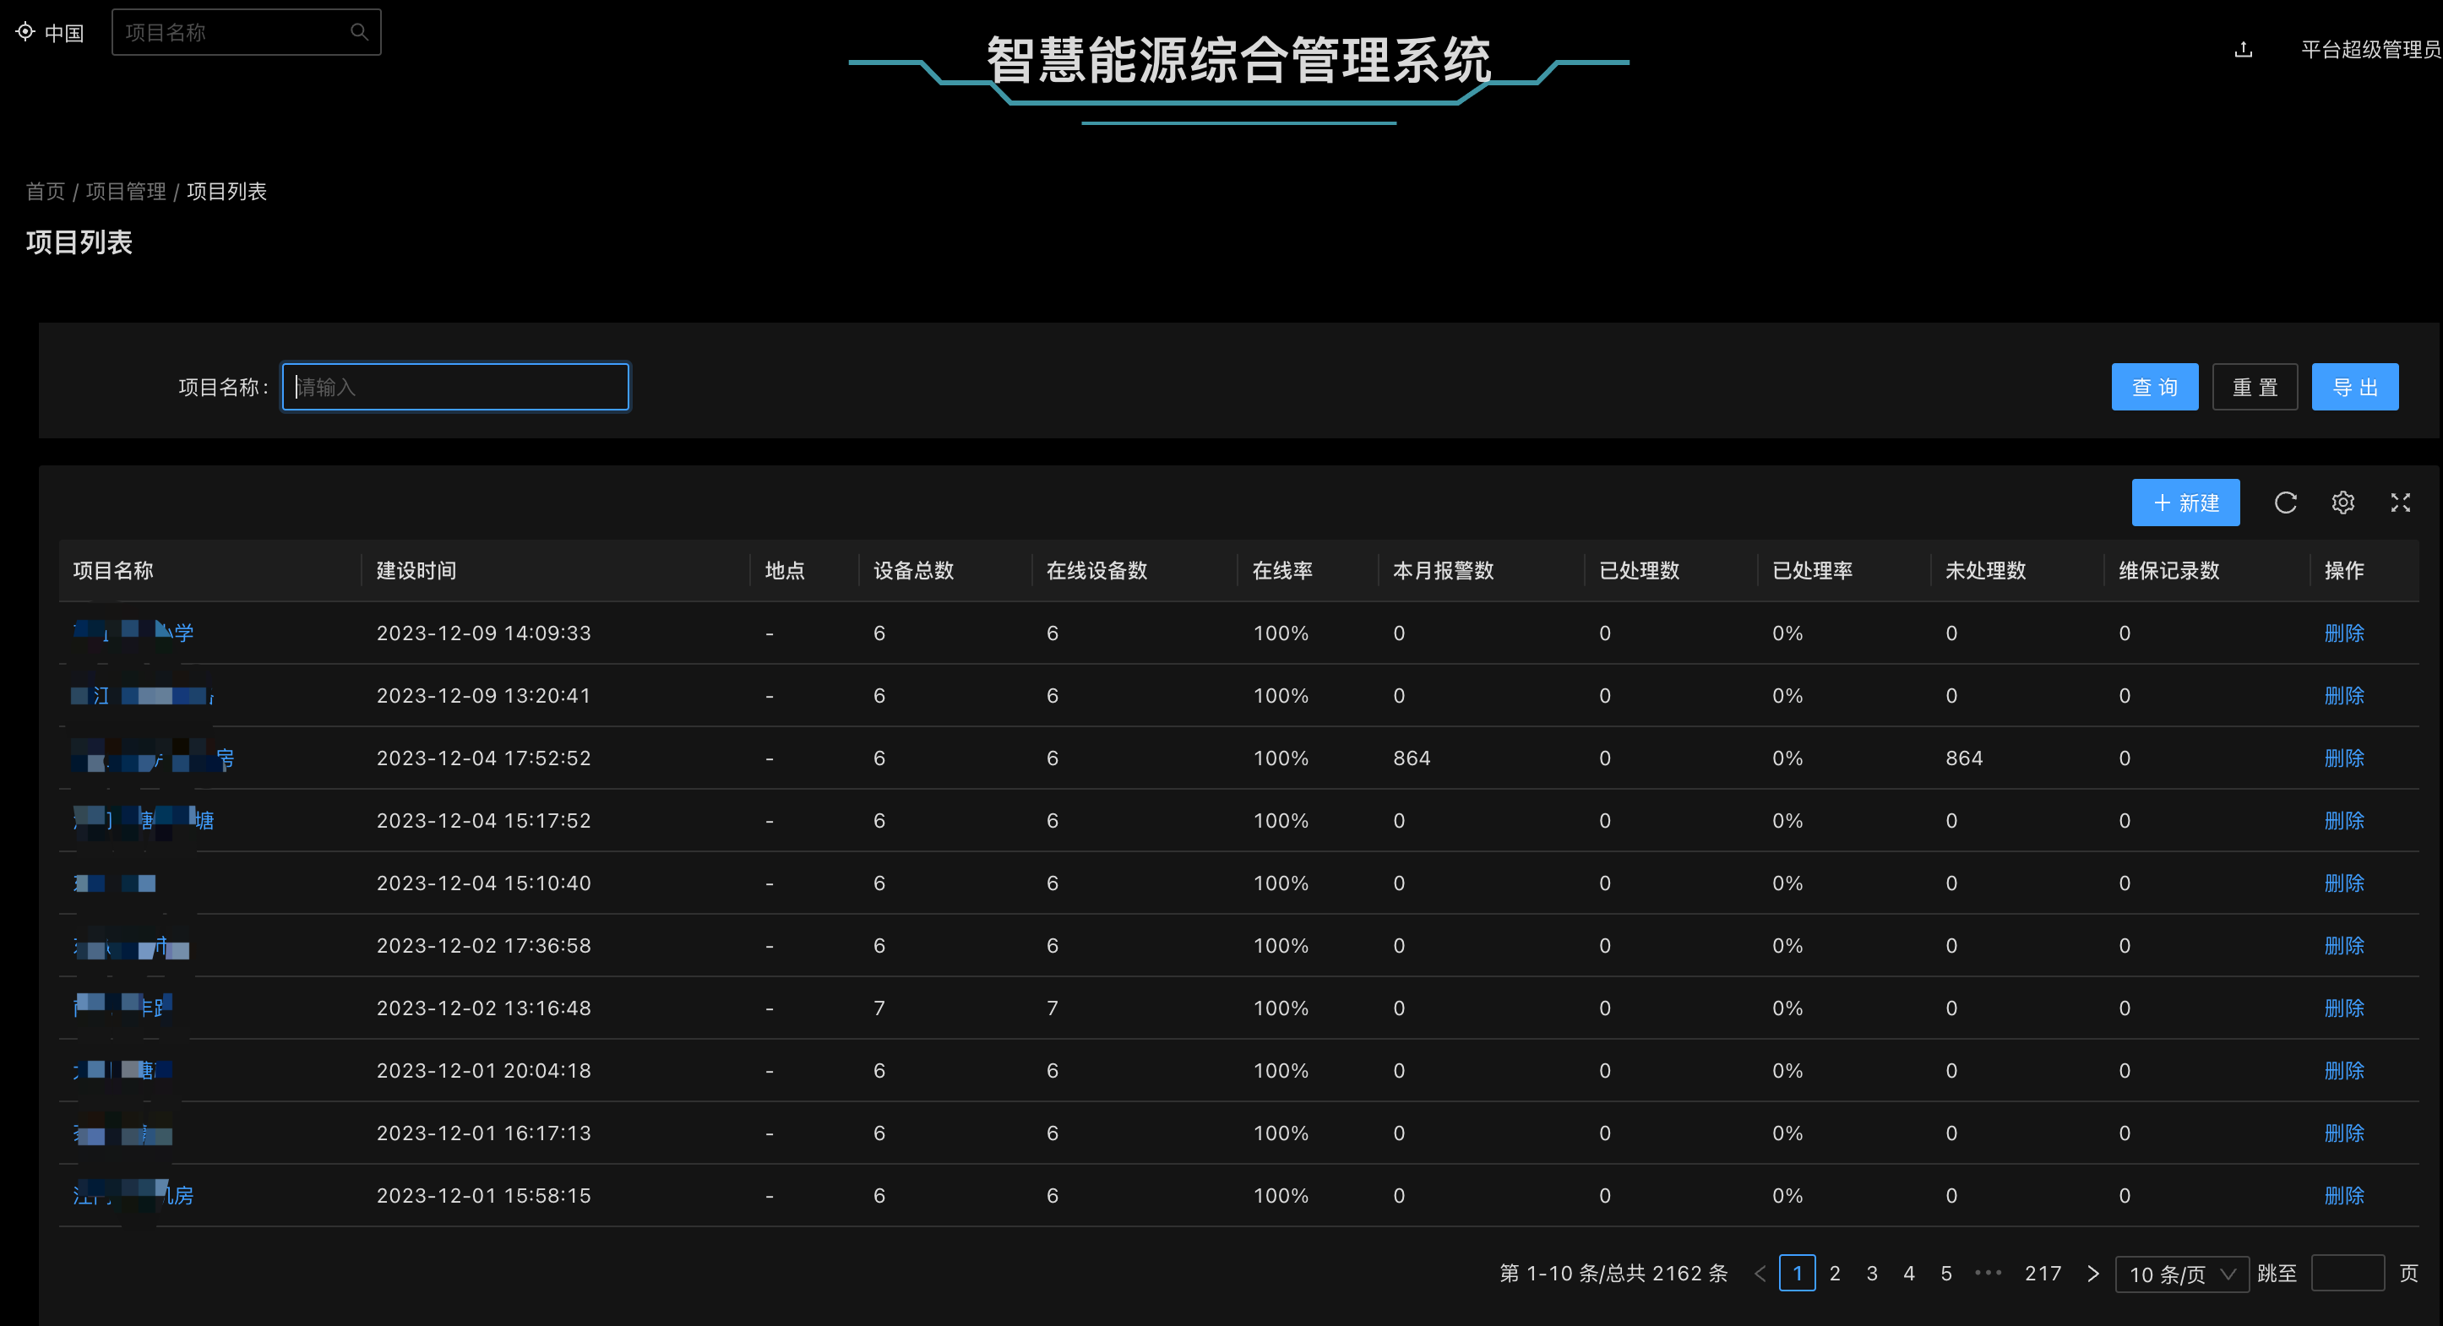Delete the 2023-12-01 20:04:18 project row
Image resolution: width=2443 pixels, height=1326 pixels.
pos(2343,1071)
